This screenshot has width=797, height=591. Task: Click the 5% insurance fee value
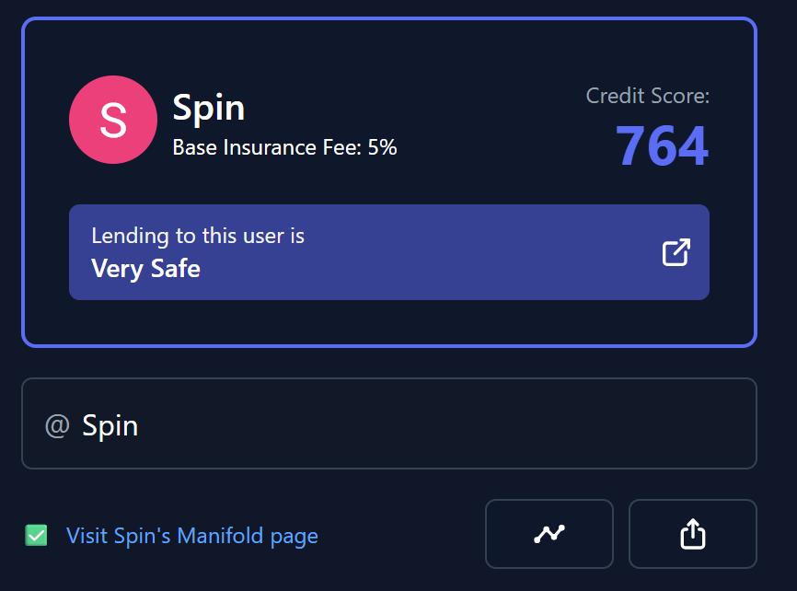tap(382, 147)
